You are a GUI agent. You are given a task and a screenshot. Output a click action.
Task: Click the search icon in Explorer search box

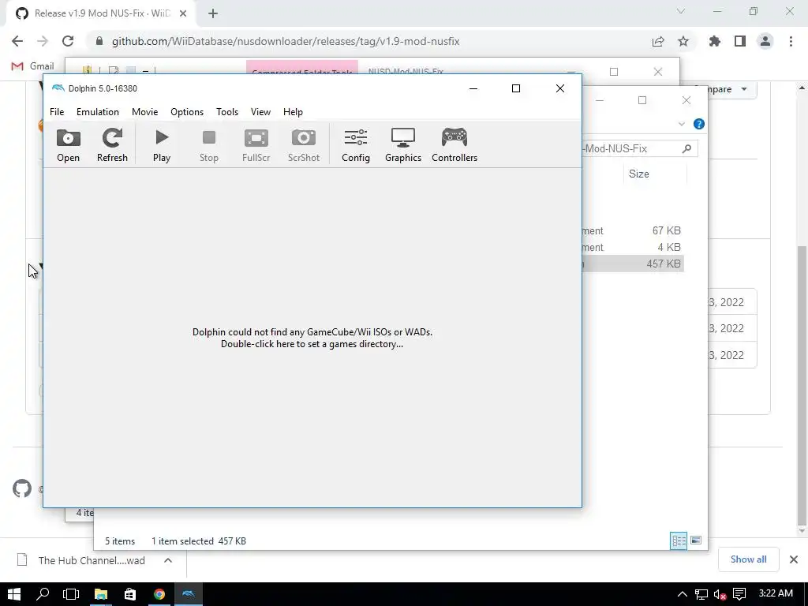tap(686, 148)
